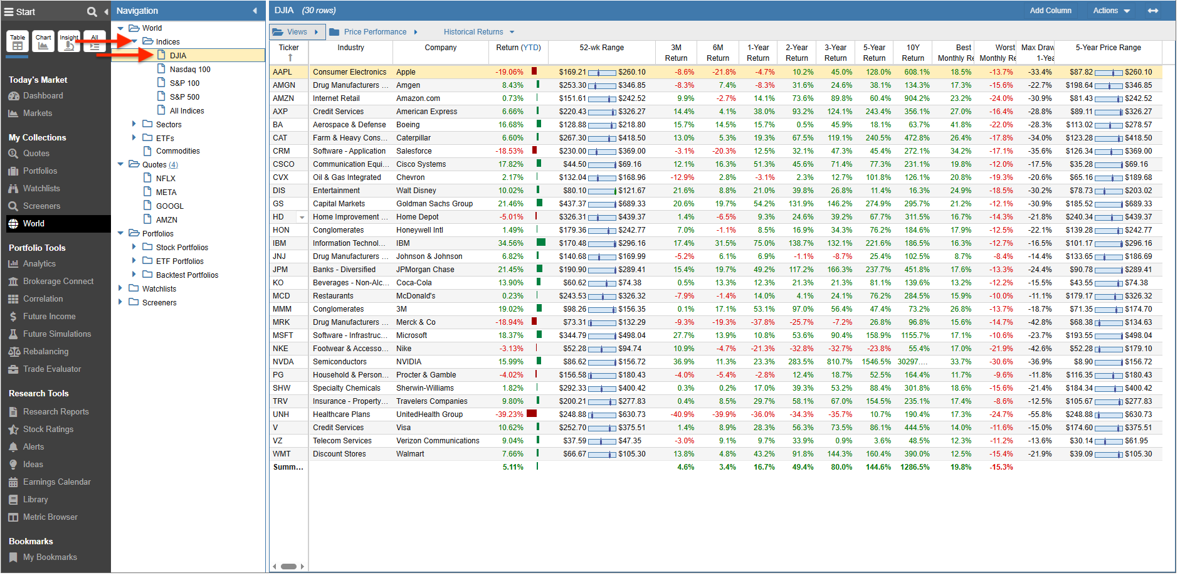This screenshot has width=1180, height=575.
Task: Collapse the Start sidebar with its arrow
Action: [106, 11]
